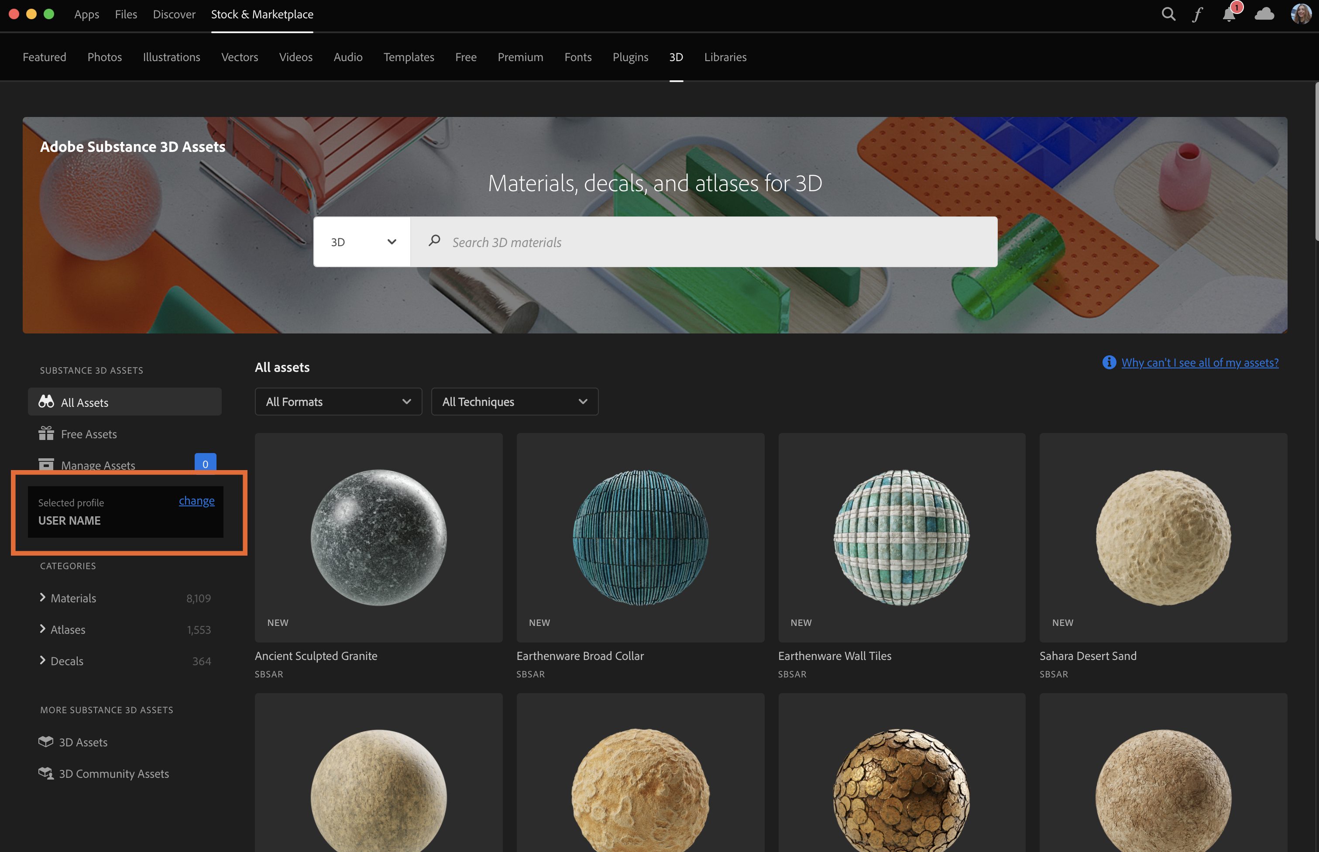Go to the Discover menu item
This screenshot has height=852, width=1319.
174,14
